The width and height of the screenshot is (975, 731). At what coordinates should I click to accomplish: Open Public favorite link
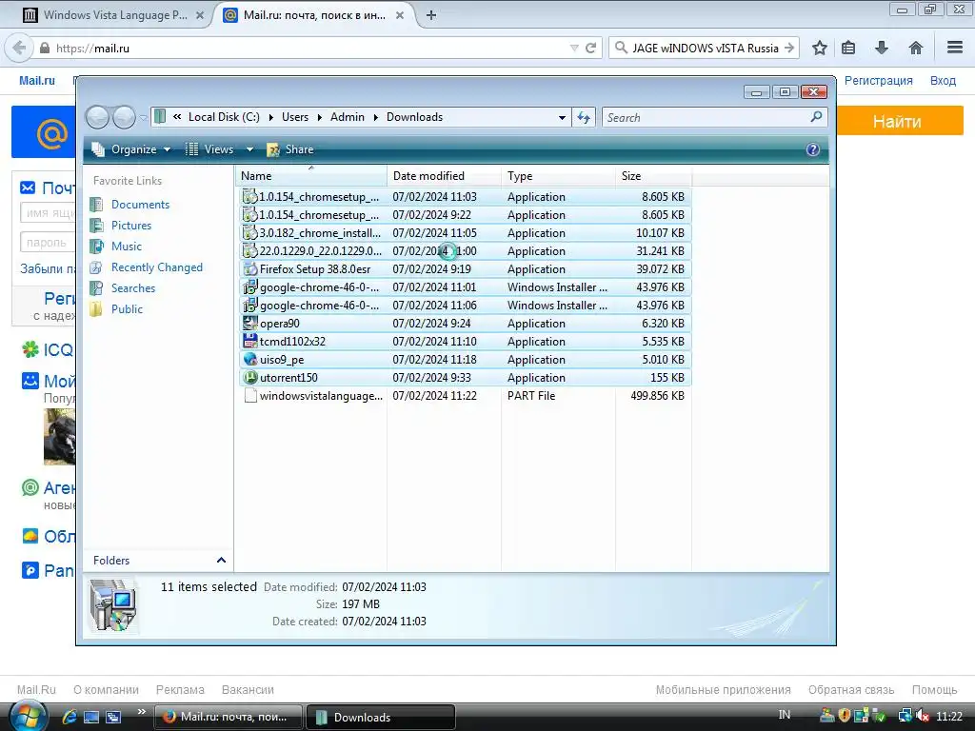[x=127, y=309]
